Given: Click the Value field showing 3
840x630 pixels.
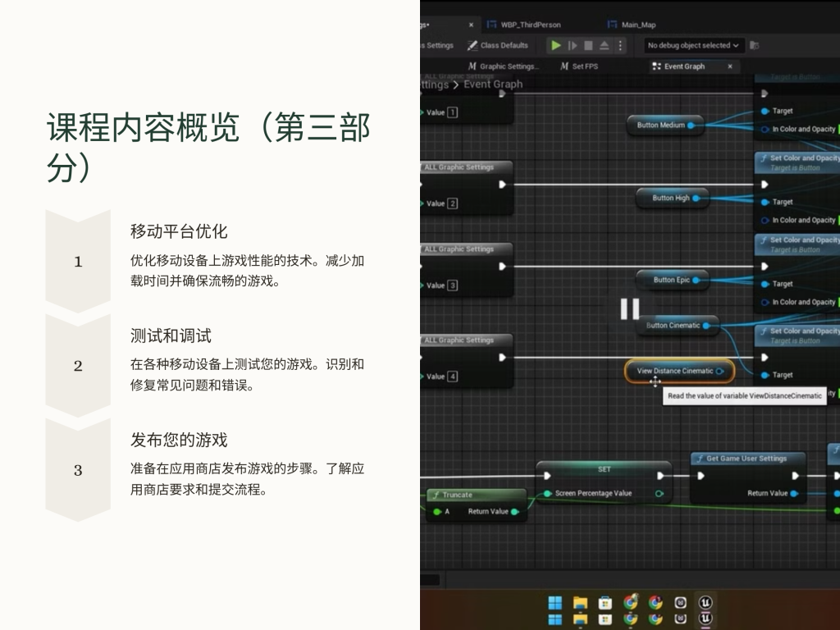Looking at the screenshot, I should click(x=453, y=285).
